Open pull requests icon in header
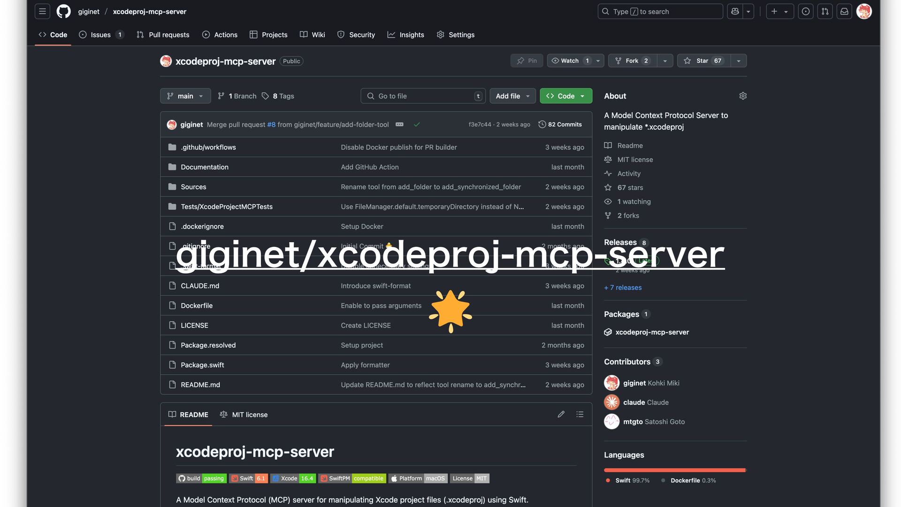This screenshot has width=901, height=507. [x=825, y=11]
